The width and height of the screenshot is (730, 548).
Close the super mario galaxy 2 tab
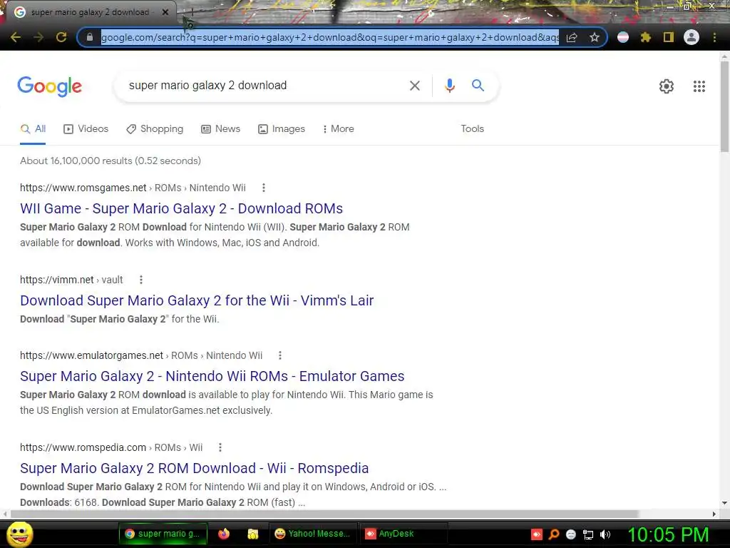[x=165, y=12]
